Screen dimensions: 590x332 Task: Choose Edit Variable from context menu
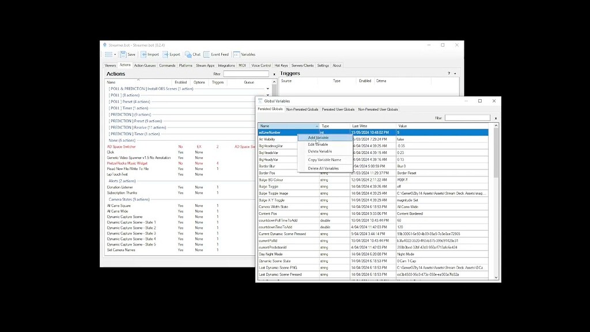pos(325,145)
